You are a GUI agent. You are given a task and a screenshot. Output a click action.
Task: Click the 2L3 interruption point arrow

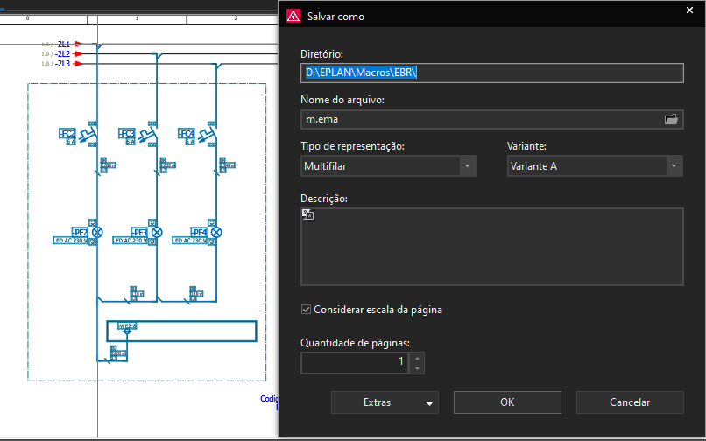click(79, 64)
